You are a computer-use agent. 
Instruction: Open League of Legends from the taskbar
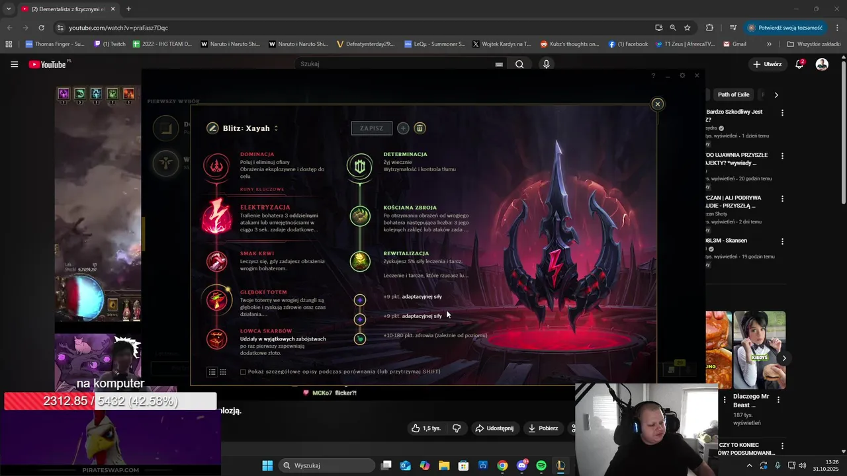click(x=560, y=465)
